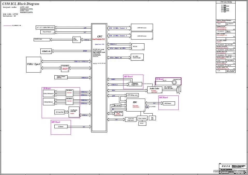Click the DDR4 3200MHz Channel A label
The image size is (248, 175).
pos(118,28)
